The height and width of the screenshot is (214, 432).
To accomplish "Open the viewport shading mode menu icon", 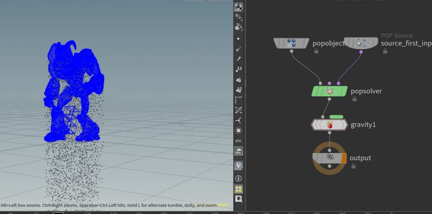I will tap(238, 7).
